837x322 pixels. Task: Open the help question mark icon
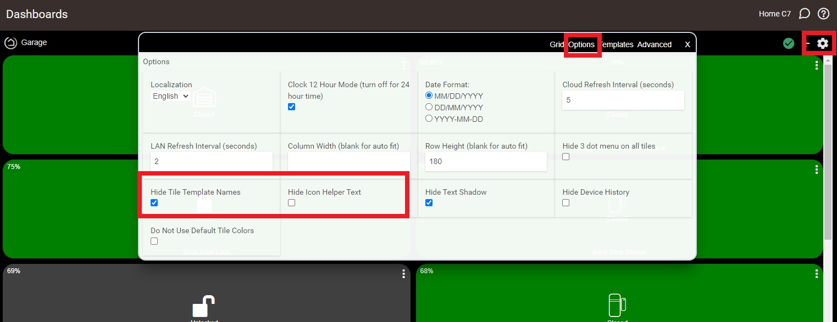(x=823, y=14)
